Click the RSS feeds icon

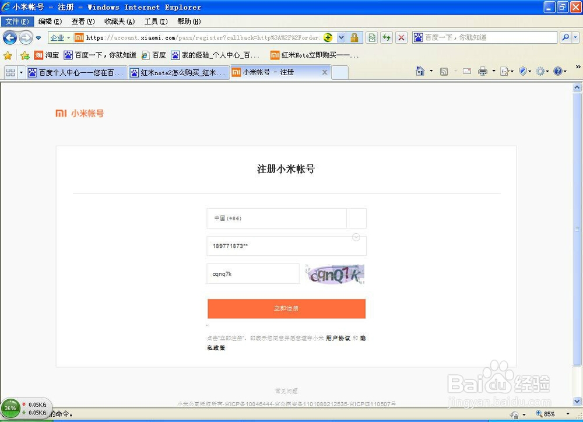(x=444, y=71)
